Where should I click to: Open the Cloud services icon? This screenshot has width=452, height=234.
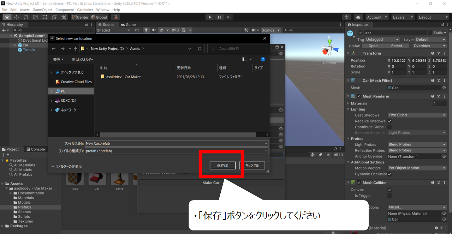(x=358, y=17)
